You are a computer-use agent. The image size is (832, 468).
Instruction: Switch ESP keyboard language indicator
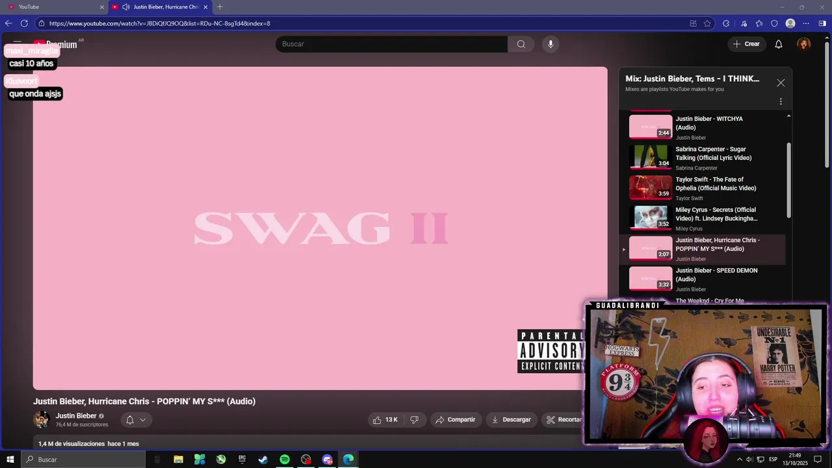[773, 460]
